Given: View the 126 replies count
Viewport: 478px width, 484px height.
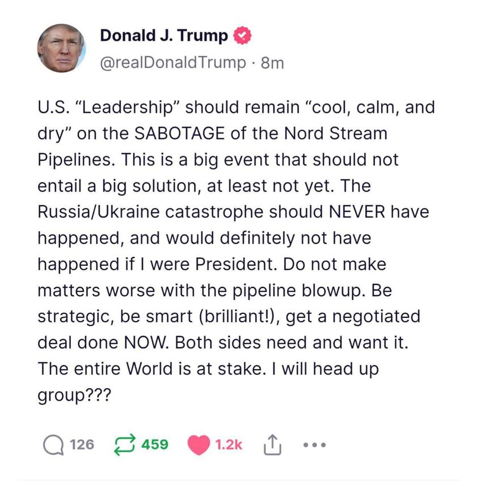Looking at the screenshot, I should pyautogui.click(x=82, y=445).
